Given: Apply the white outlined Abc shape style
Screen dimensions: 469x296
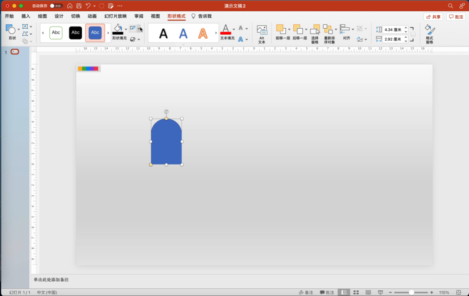Looking at the screenshot, I should click(x=56, y=33).
